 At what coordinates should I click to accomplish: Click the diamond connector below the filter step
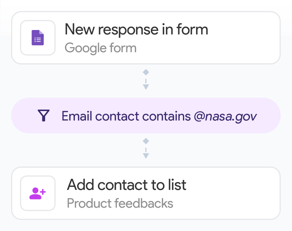pyautogui.click(x=146, y=141)
